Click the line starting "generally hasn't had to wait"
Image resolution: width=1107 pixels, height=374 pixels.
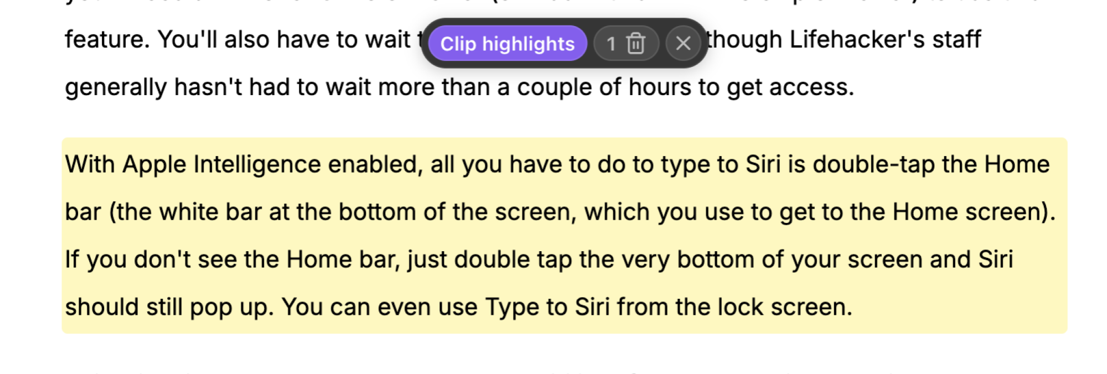(459, 87)
